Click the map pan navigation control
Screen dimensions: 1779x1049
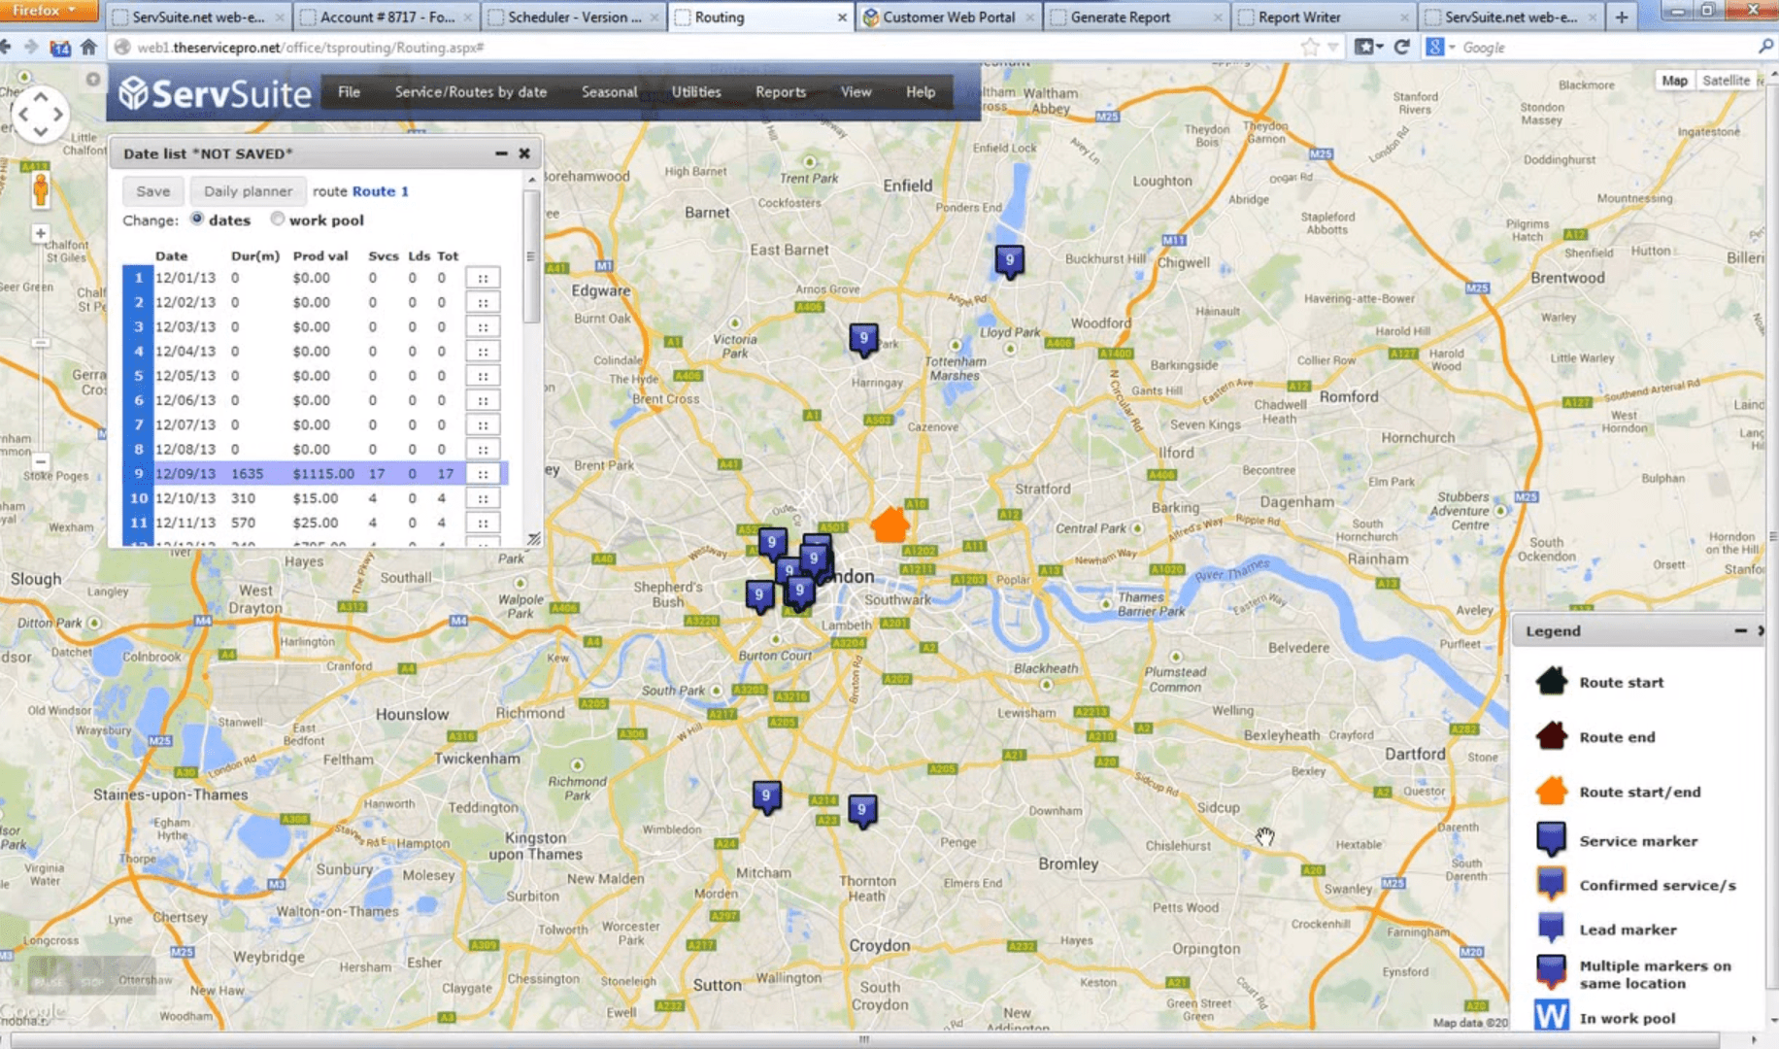pos(40,114)
